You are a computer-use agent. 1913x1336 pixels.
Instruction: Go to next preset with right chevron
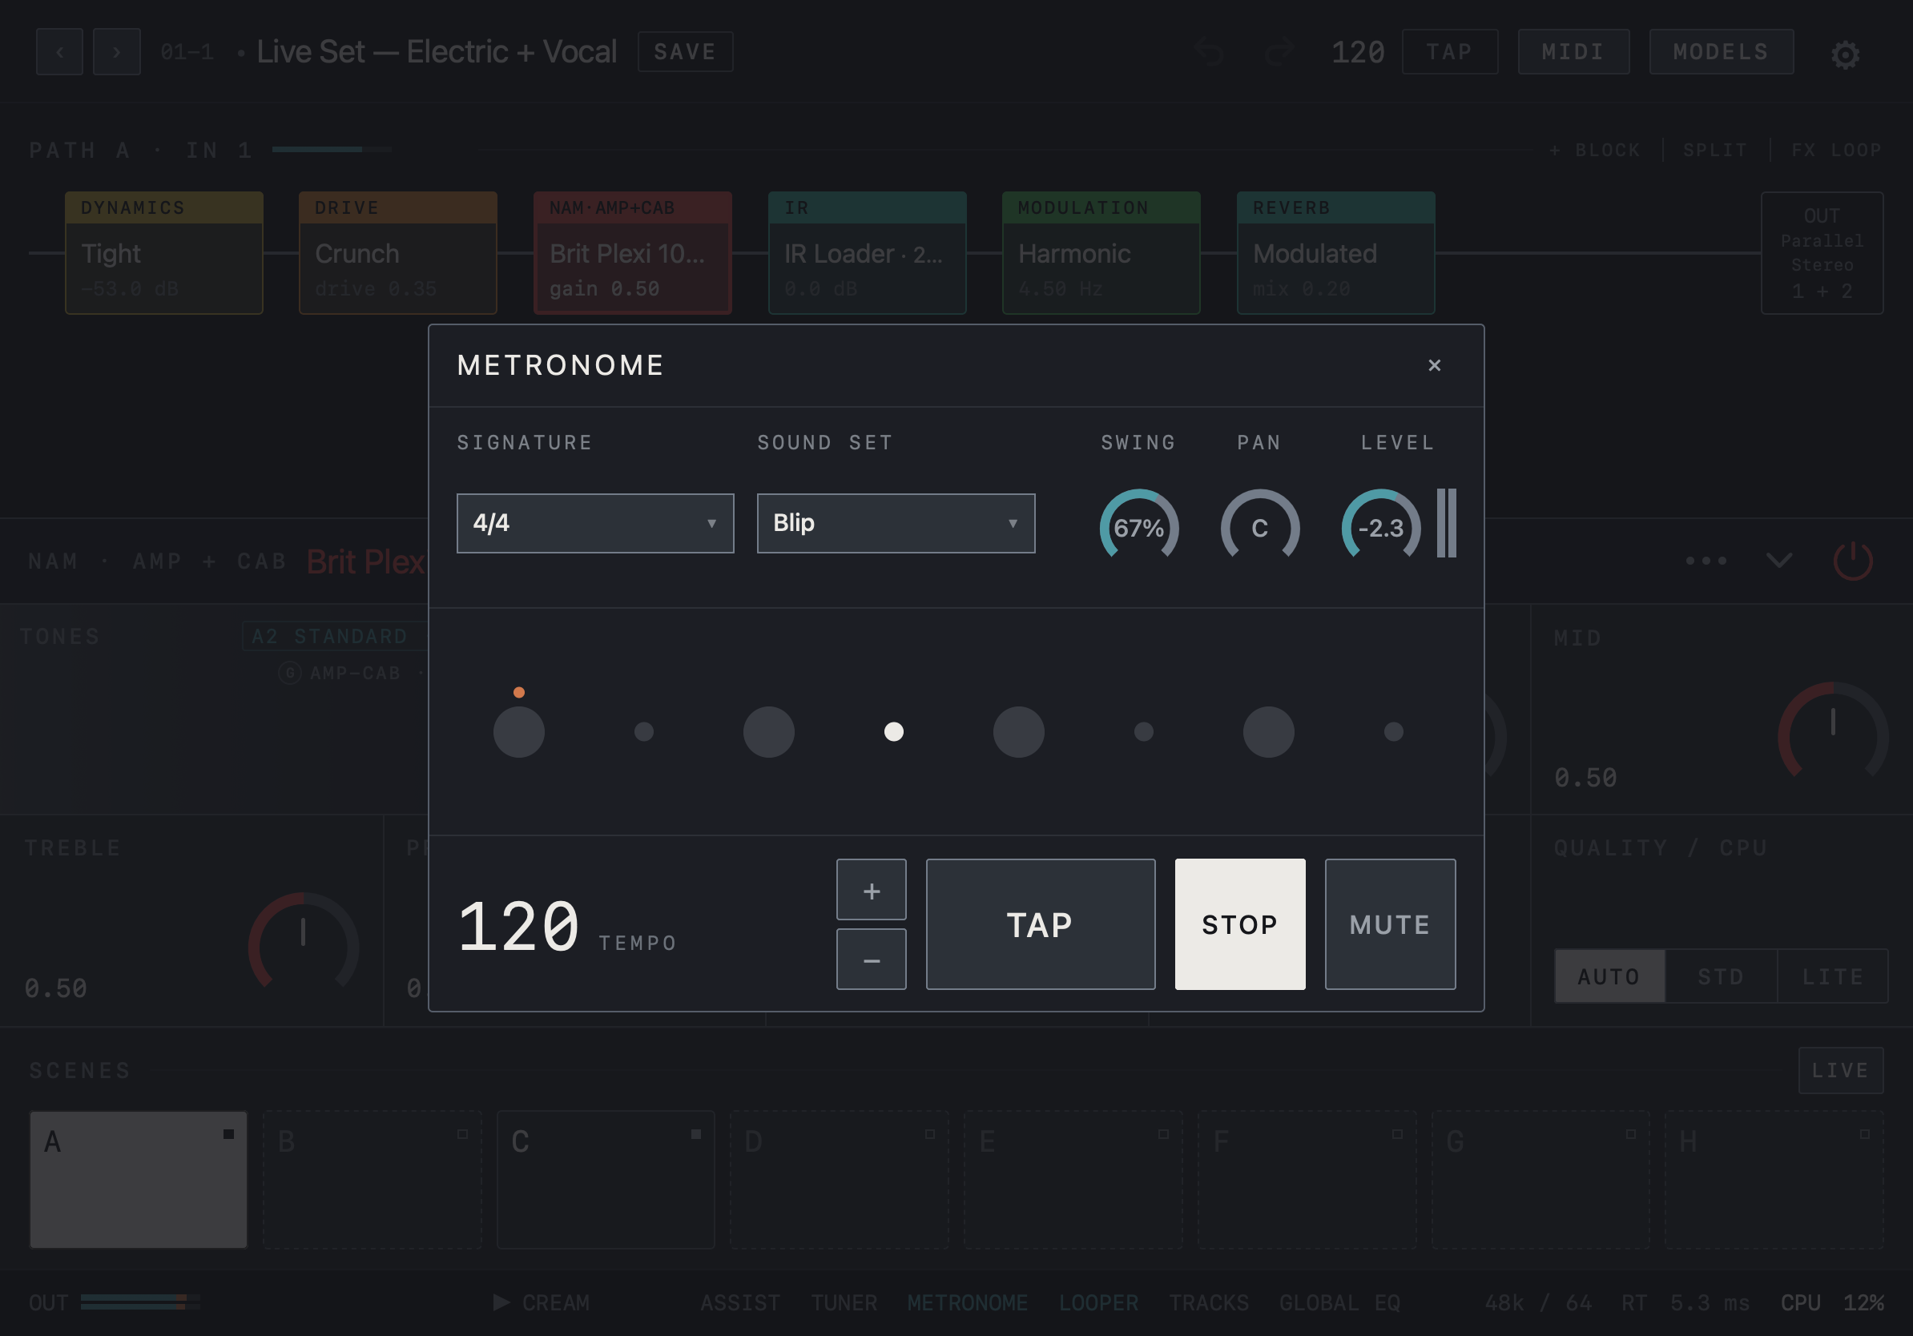pyautogui.click(x=117, y=51)
